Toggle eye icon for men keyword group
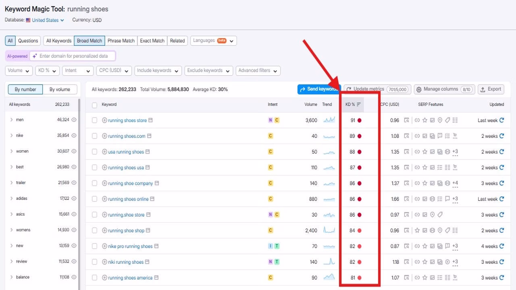 coord(74,120)
